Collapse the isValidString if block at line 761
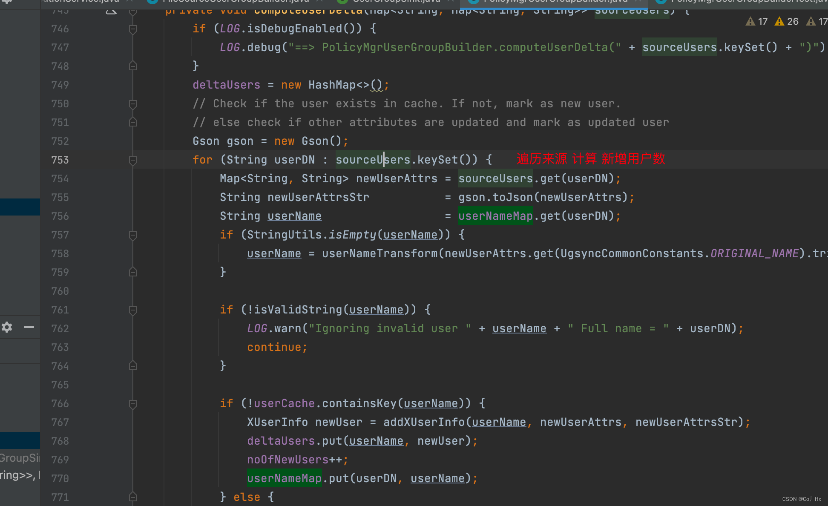Viewport: 828px width, 506px height. (133, 310)
